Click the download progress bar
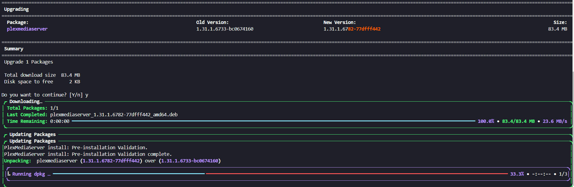Viewport: 574px width, 187px height. pyautogui.click(x=273, y=121)
